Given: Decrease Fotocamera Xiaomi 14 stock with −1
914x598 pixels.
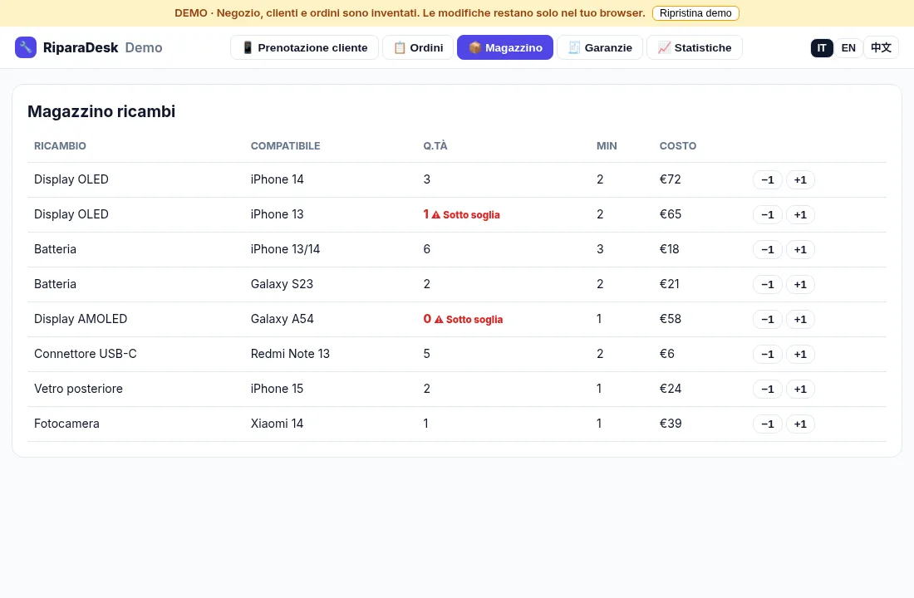Looking at the screenshot, I should pyautogui.click(x=767, y=424).
